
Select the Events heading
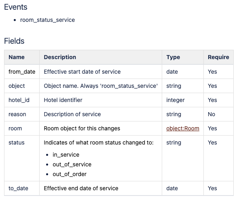click(x=16, y=7)
